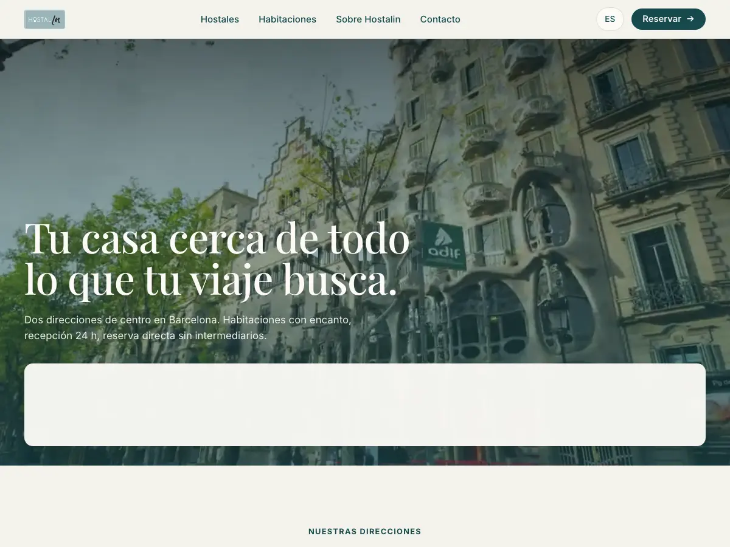The width and height of the screenshot is (730, 547).
Task: Click the subtitle 'Dos direcciones de centro en Barcelona'
Action: pos(122,319)
